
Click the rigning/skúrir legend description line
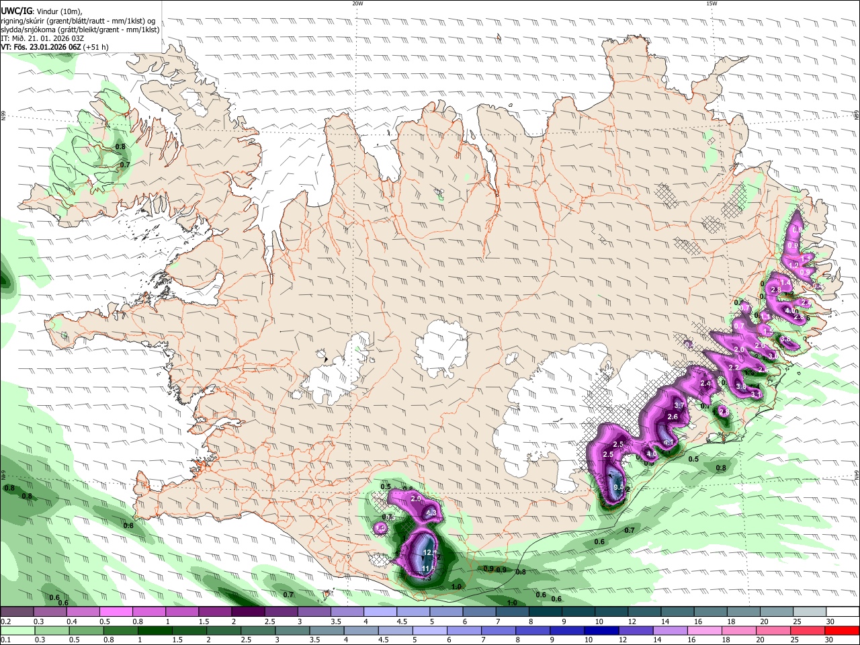(78, 20)
